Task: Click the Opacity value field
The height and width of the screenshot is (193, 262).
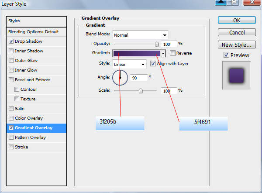Action: (169, 44)
